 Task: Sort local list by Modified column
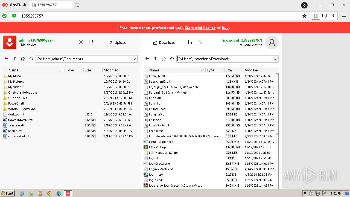click(x=111, y=70)
